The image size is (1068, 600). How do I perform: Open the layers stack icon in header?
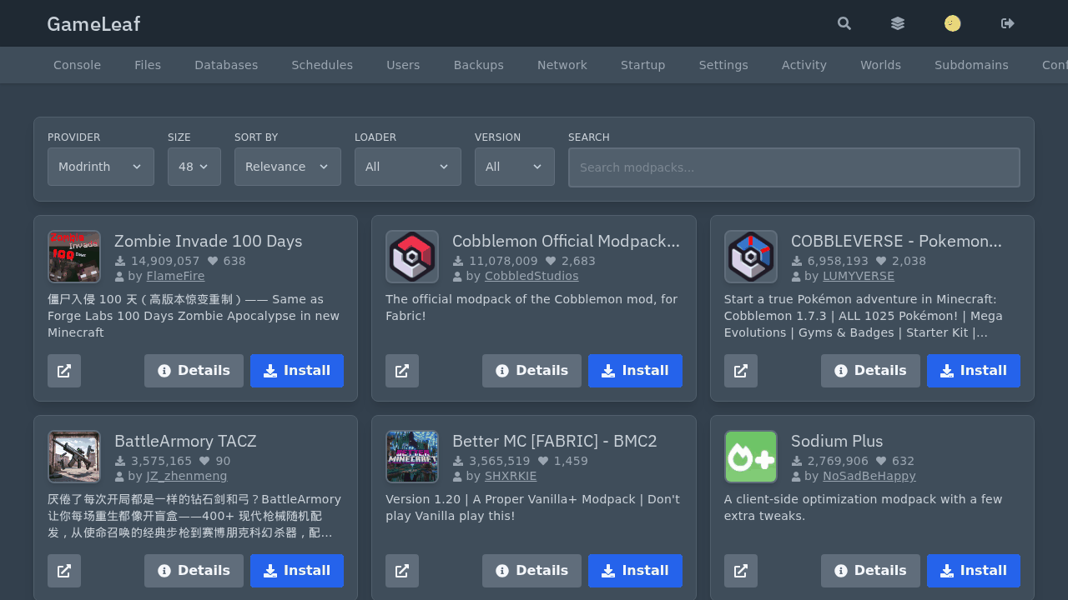[898, 23]
